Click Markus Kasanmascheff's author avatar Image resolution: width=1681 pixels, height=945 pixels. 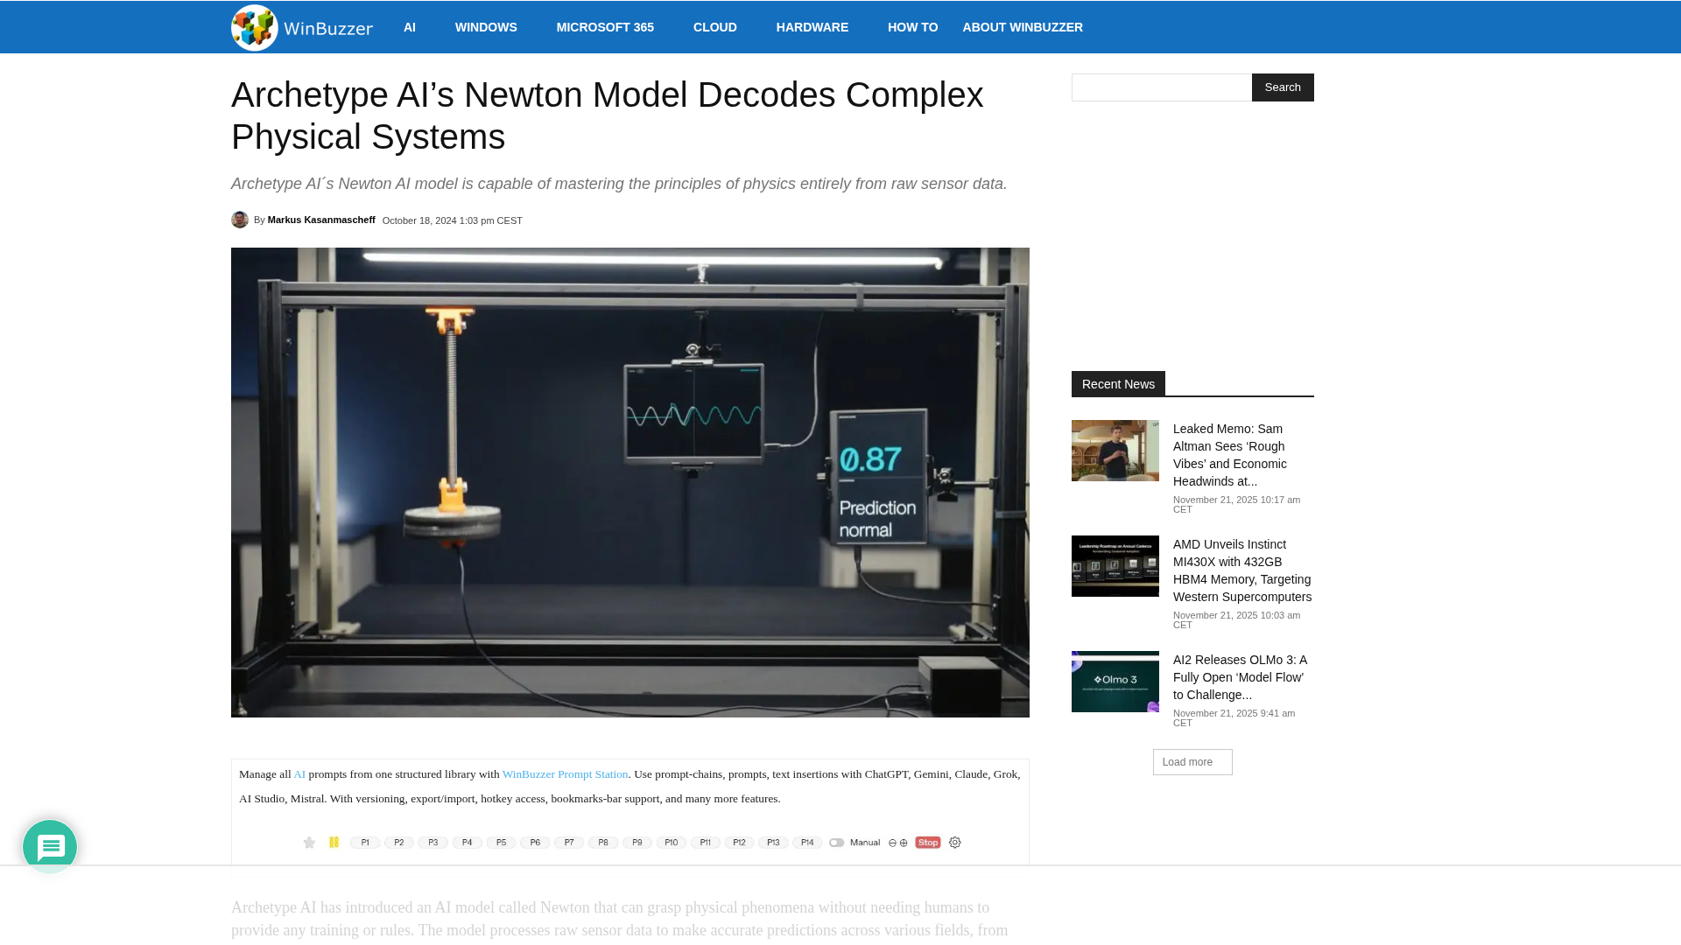click(x=240, y=220)
